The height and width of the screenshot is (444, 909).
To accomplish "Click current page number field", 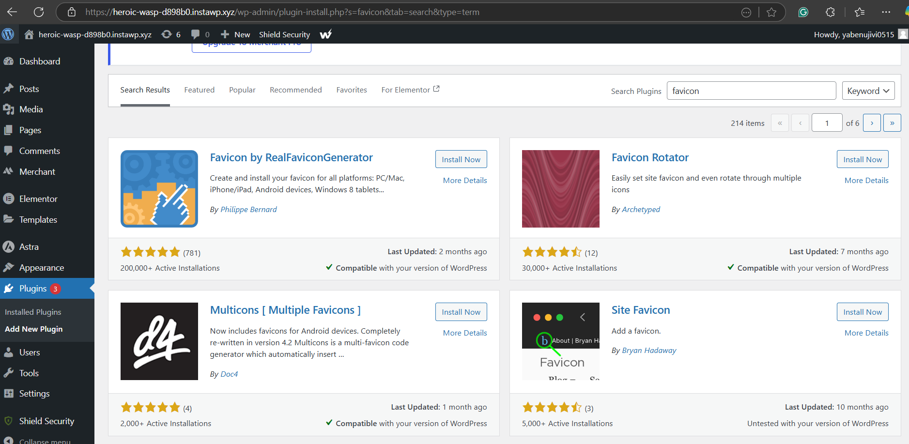I will 827,123.
